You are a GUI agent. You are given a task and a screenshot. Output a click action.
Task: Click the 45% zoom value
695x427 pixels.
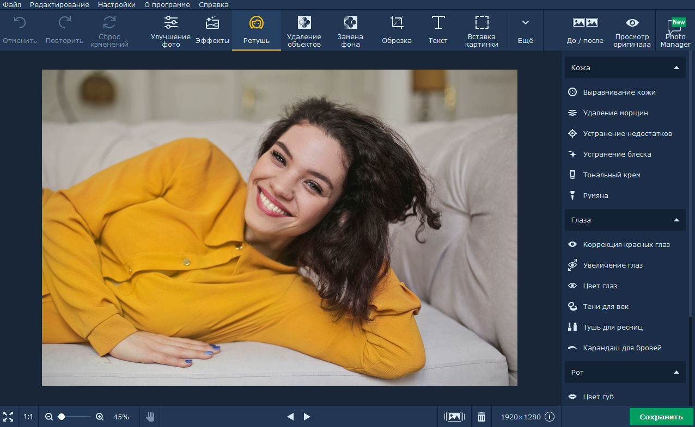point(121,417)
